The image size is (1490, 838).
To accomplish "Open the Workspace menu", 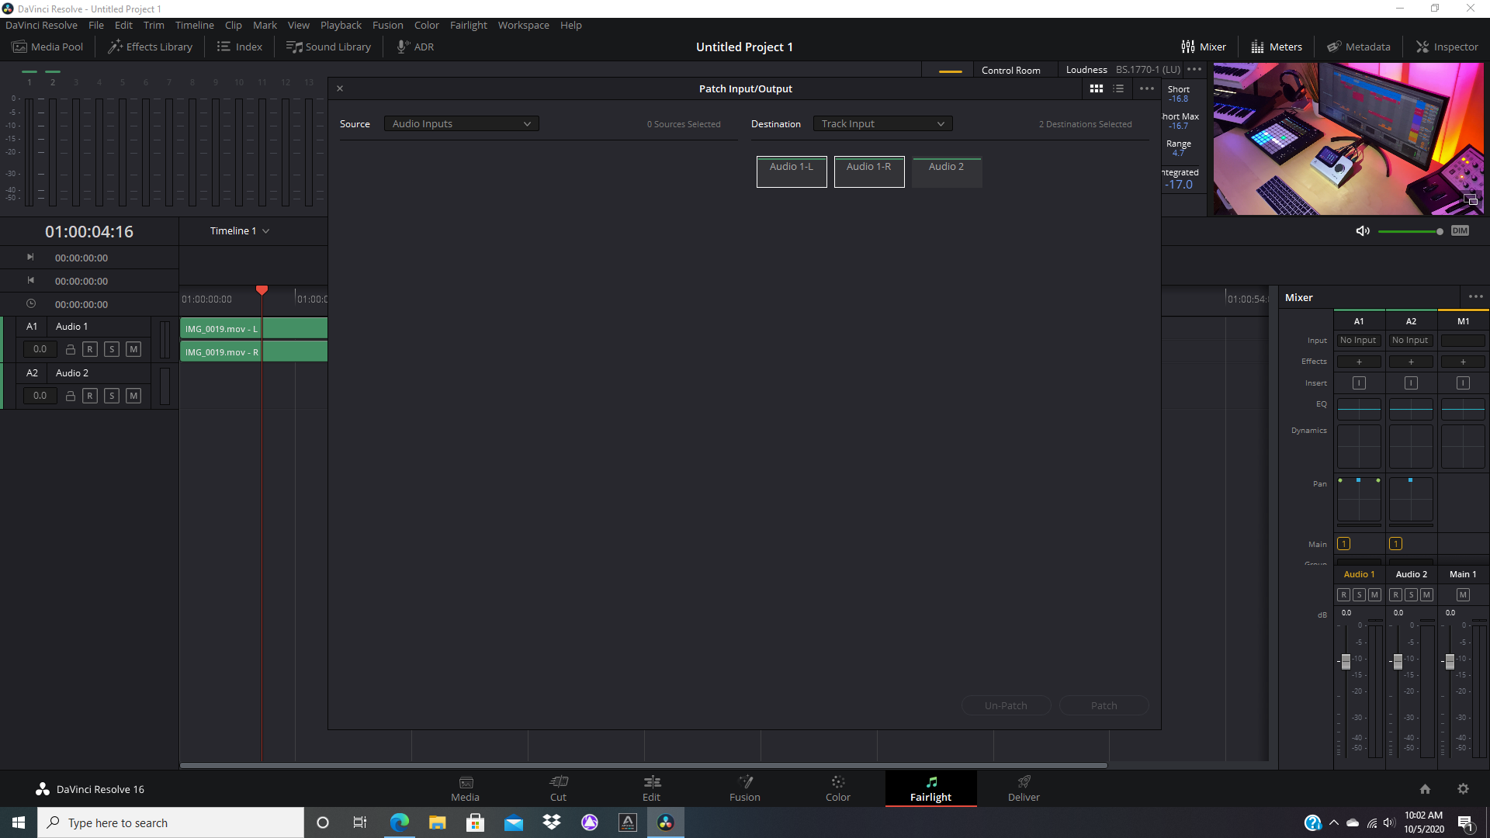I will point(523,25).
